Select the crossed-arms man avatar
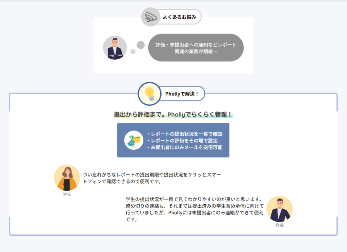 tap(115, 48)
